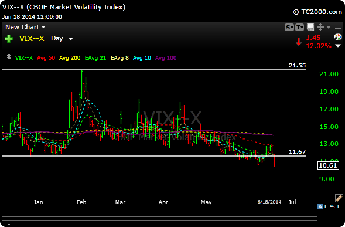This screenshot has height=227, width=345.
Task: Click the Jun 18 2014 12:00:00 timestamp
Action: pos(32,17)
